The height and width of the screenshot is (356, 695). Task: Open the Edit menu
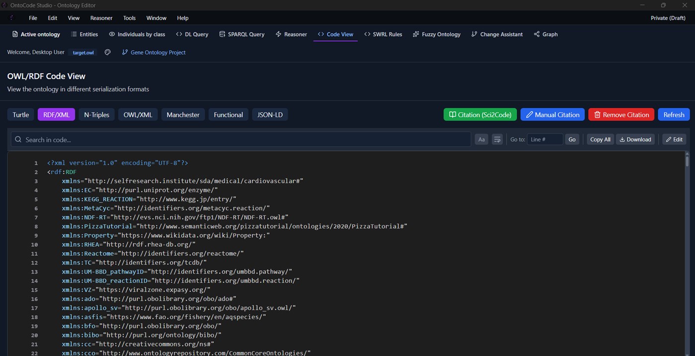[52, 18]
